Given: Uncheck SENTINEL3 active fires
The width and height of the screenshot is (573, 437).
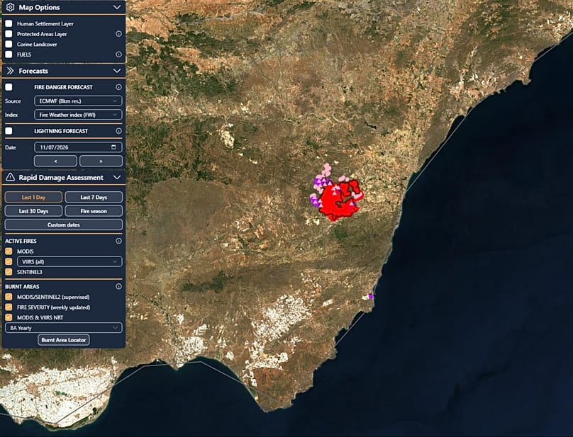Looking at the screenshot, I should click(9, 272).
